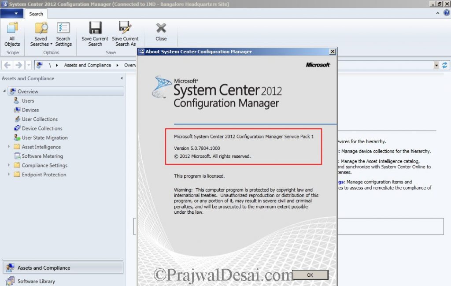Open Search Settings in the ribbon
The image size is (451, 286).
tap(63, 34)
